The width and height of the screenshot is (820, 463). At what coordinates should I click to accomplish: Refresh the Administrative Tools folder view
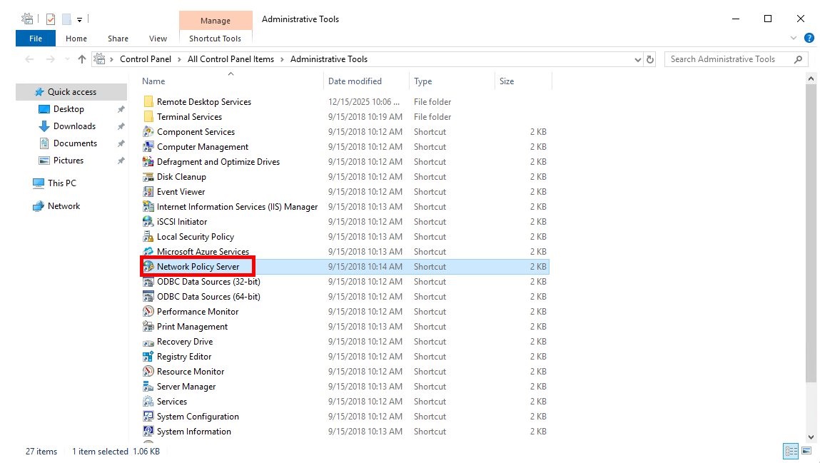(x=650, y=59)
